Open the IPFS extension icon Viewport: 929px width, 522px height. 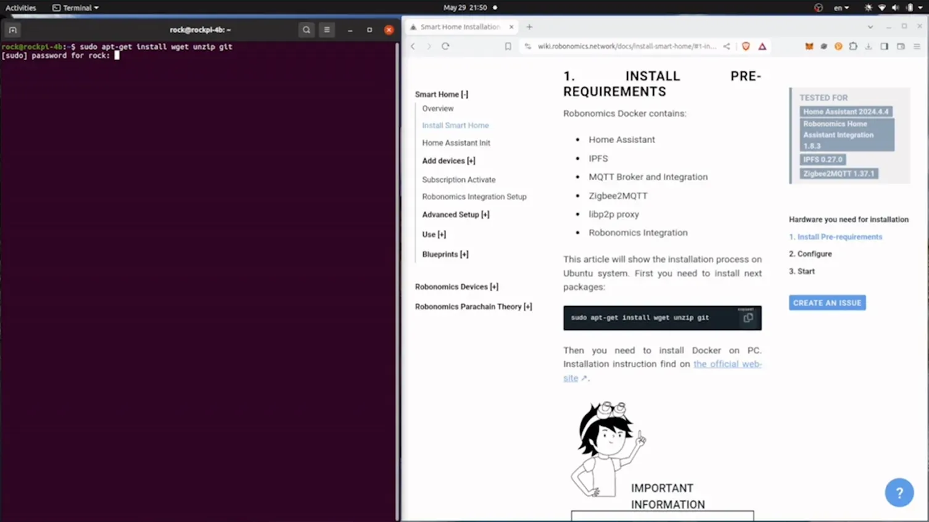point(825,46)
